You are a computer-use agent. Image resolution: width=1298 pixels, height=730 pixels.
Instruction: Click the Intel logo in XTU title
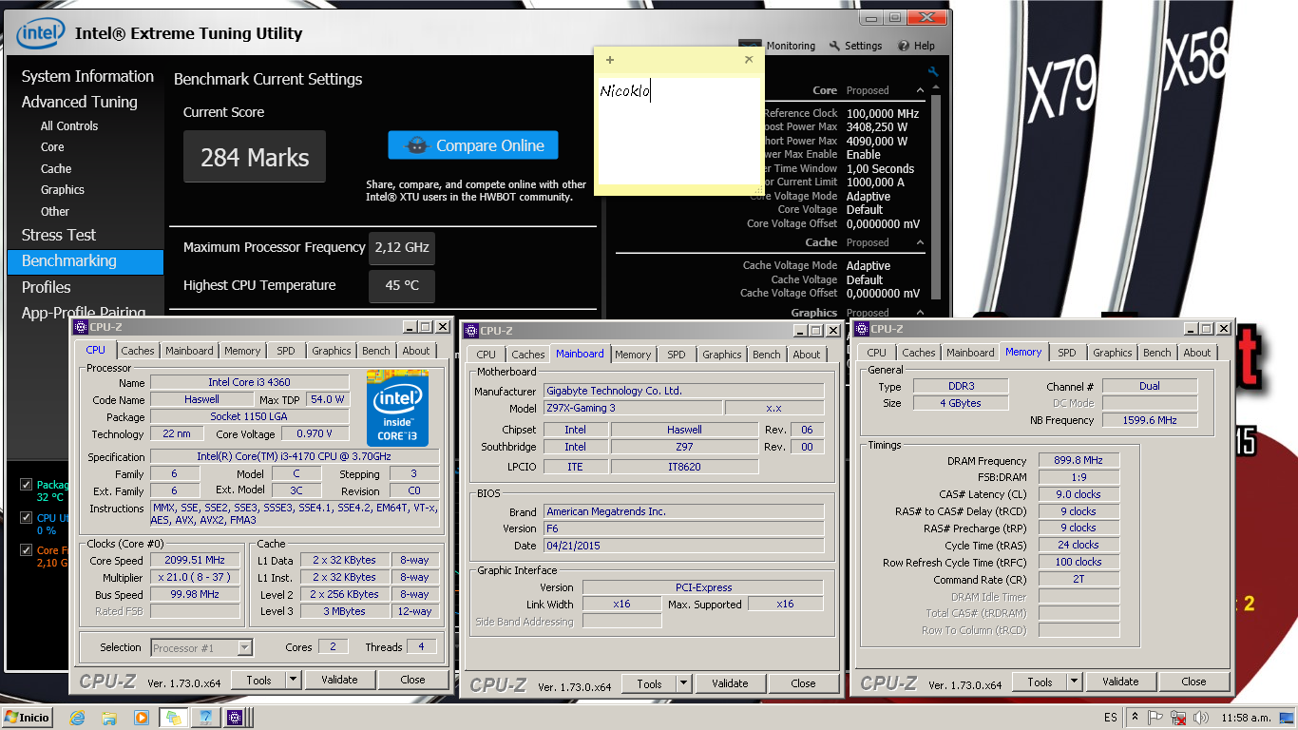(x=41, y=33)
